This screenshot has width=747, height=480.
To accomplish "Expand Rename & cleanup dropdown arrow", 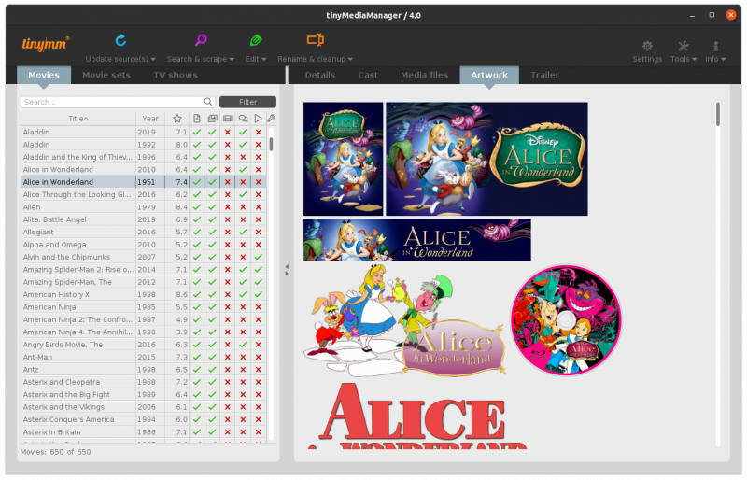I will coord(350,59).
